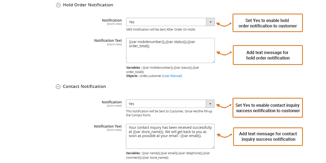Click the Contact Notification dropdown arrow button
The width and height of the screenshot is (326, 163).
(x=210, y=104)
